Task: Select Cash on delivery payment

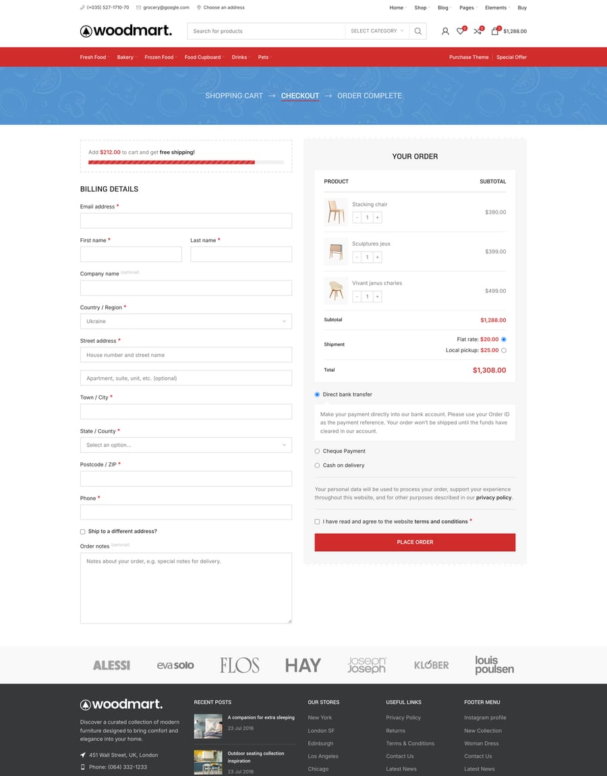Action: [317, 466]
